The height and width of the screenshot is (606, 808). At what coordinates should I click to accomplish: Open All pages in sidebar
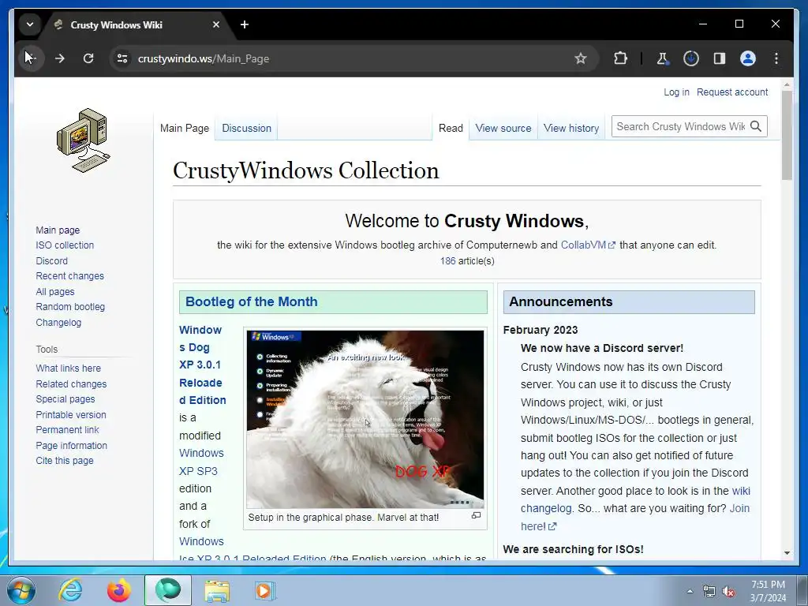click(54, 292)
